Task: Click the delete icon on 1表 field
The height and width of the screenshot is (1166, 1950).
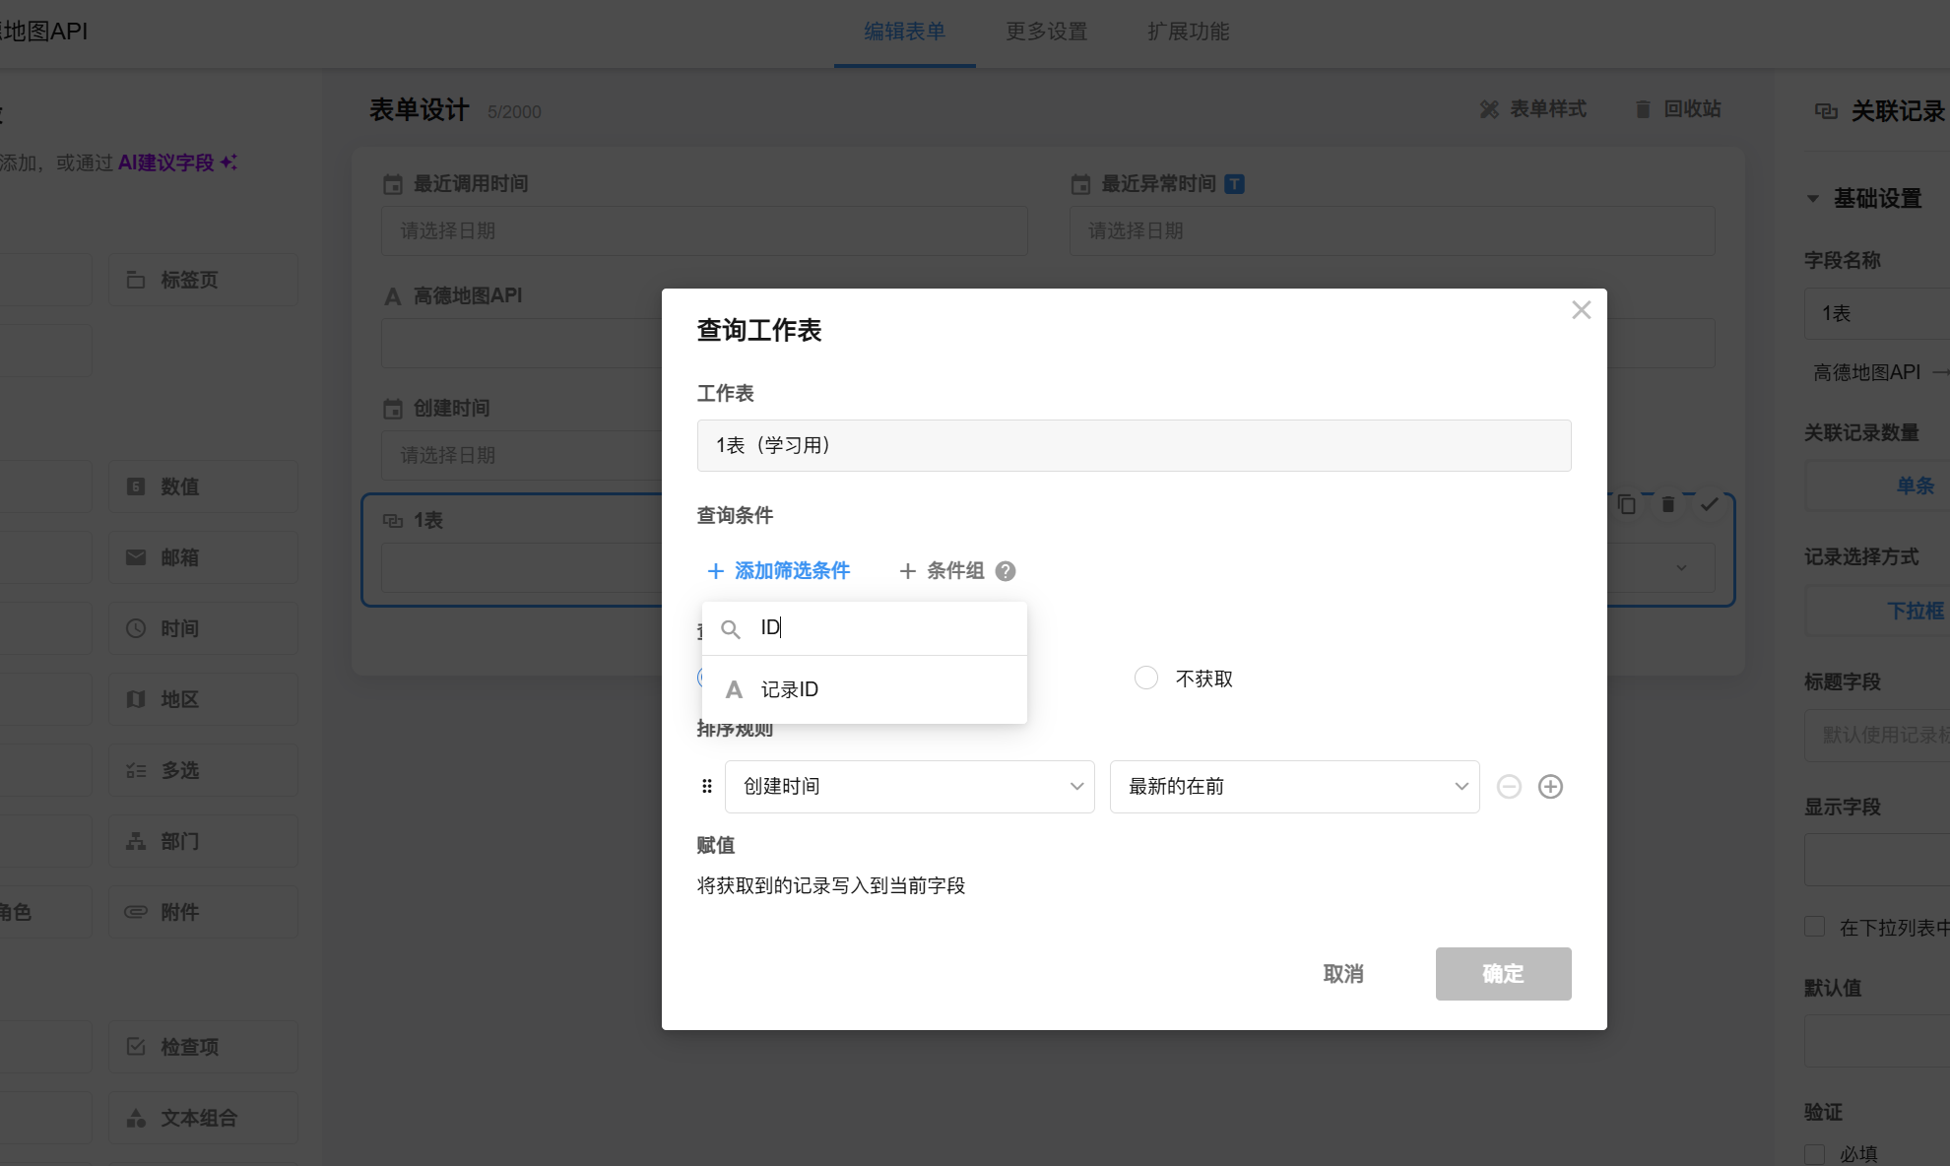Action: (1667, 504)
